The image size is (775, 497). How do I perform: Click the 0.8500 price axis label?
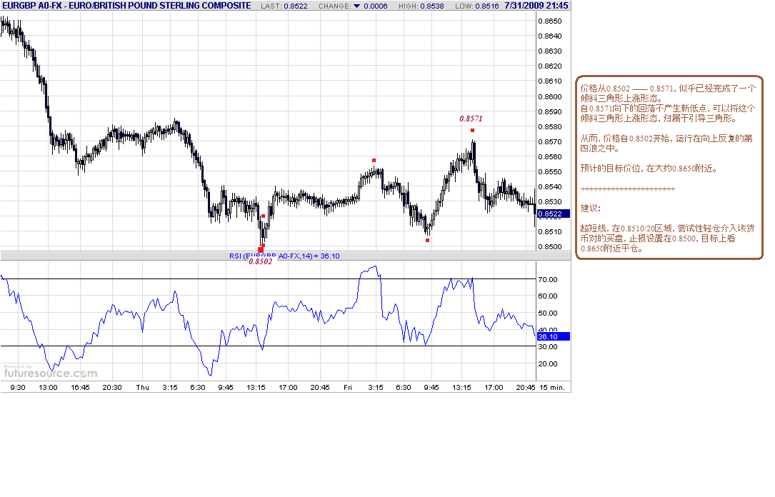[x=549, y=246]
